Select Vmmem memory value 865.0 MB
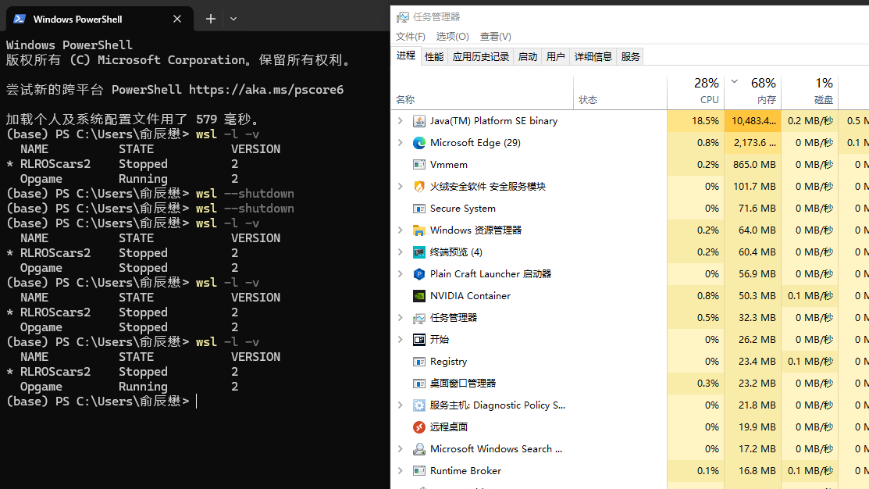This screenshot has width=869, height=489. click(x=753, y=165)
